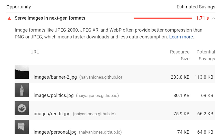The image size is (222, 140).
Task: Click the Potential Savings column header
Action: pyautogui.click(x=206, y=55)
